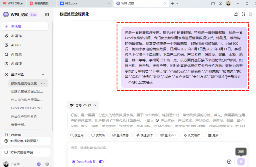
Task: Collapse the 最近对话 section chevron
Action: (x=43, y=75)
